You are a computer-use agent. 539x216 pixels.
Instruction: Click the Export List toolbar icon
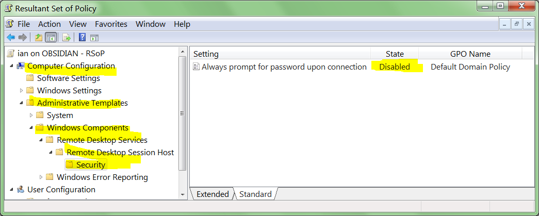[x=66, y=37]
